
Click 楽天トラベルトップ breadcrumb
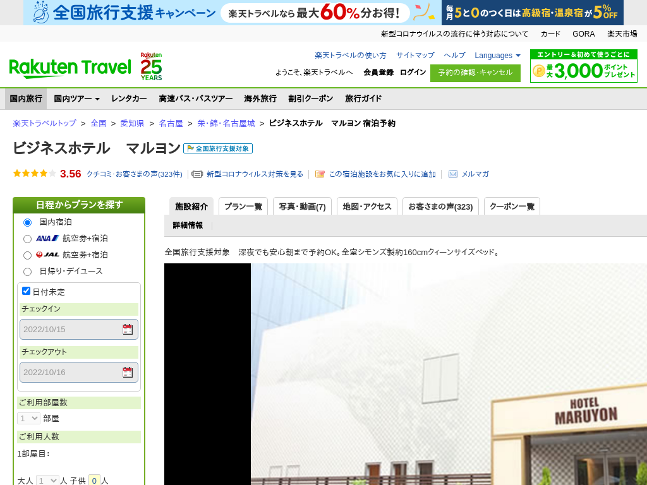45,123
